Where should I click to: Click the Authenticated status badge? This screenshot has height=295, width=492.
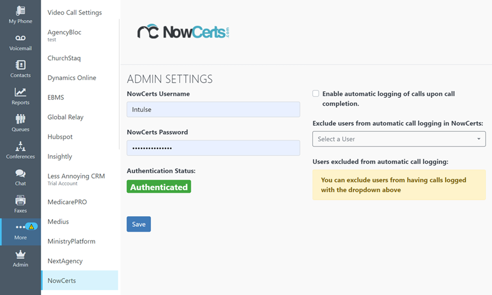coord(159,186)
